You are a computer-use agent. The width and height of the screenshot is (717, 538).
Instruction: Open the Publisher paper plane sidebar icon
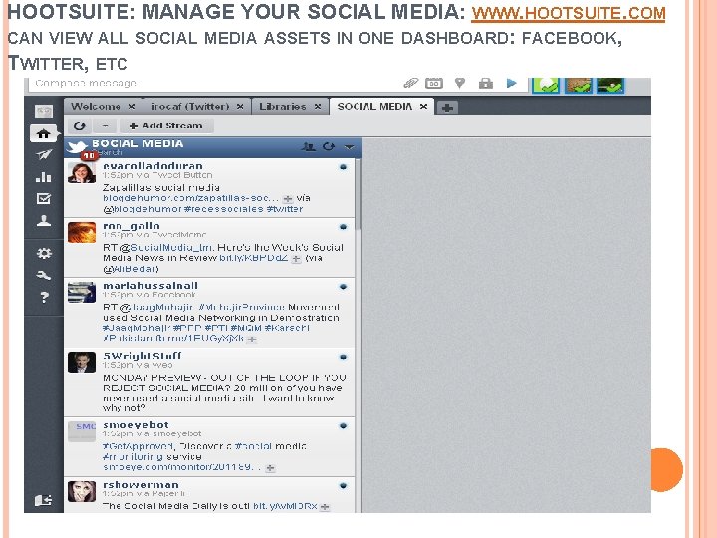44,155
